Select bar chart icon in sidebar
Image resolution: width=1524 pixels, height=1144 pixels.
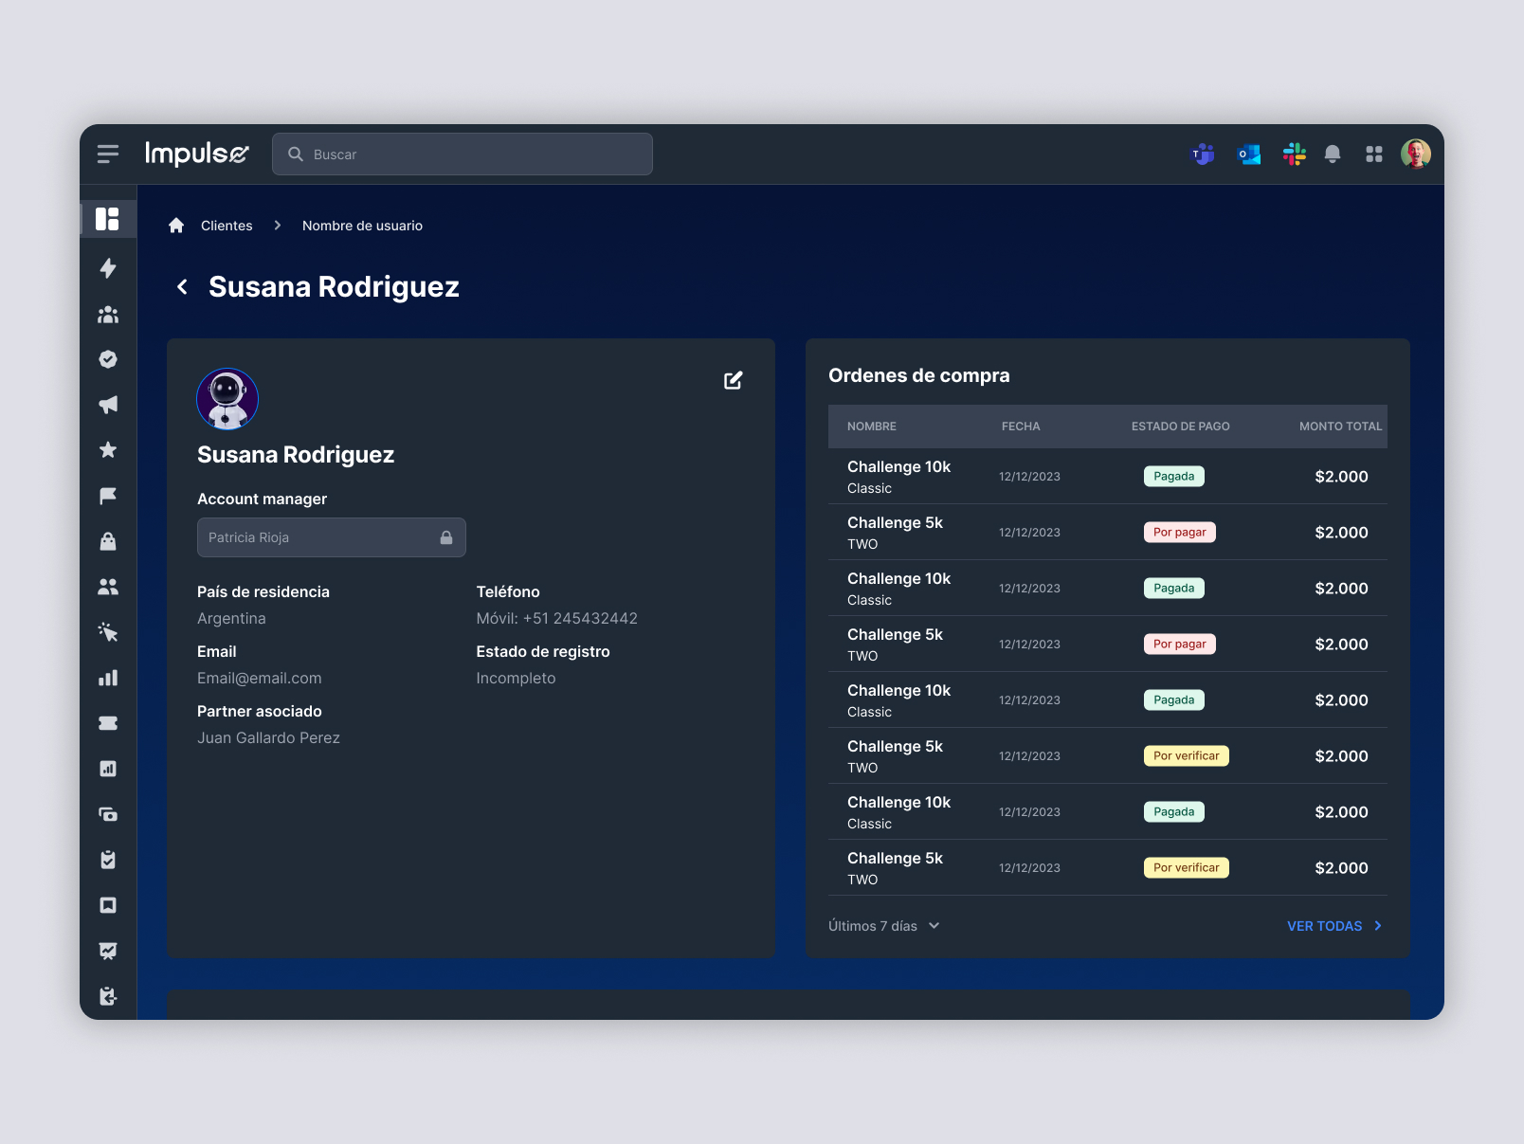(x=108, y=678)
